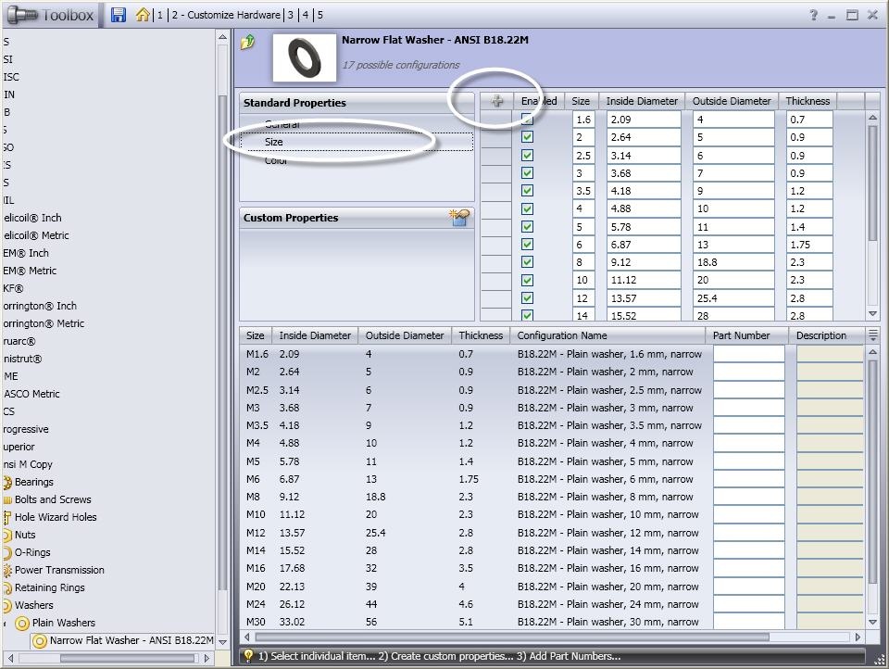
Task: Click the Save floppy disk icon
Action: (118, 15)
